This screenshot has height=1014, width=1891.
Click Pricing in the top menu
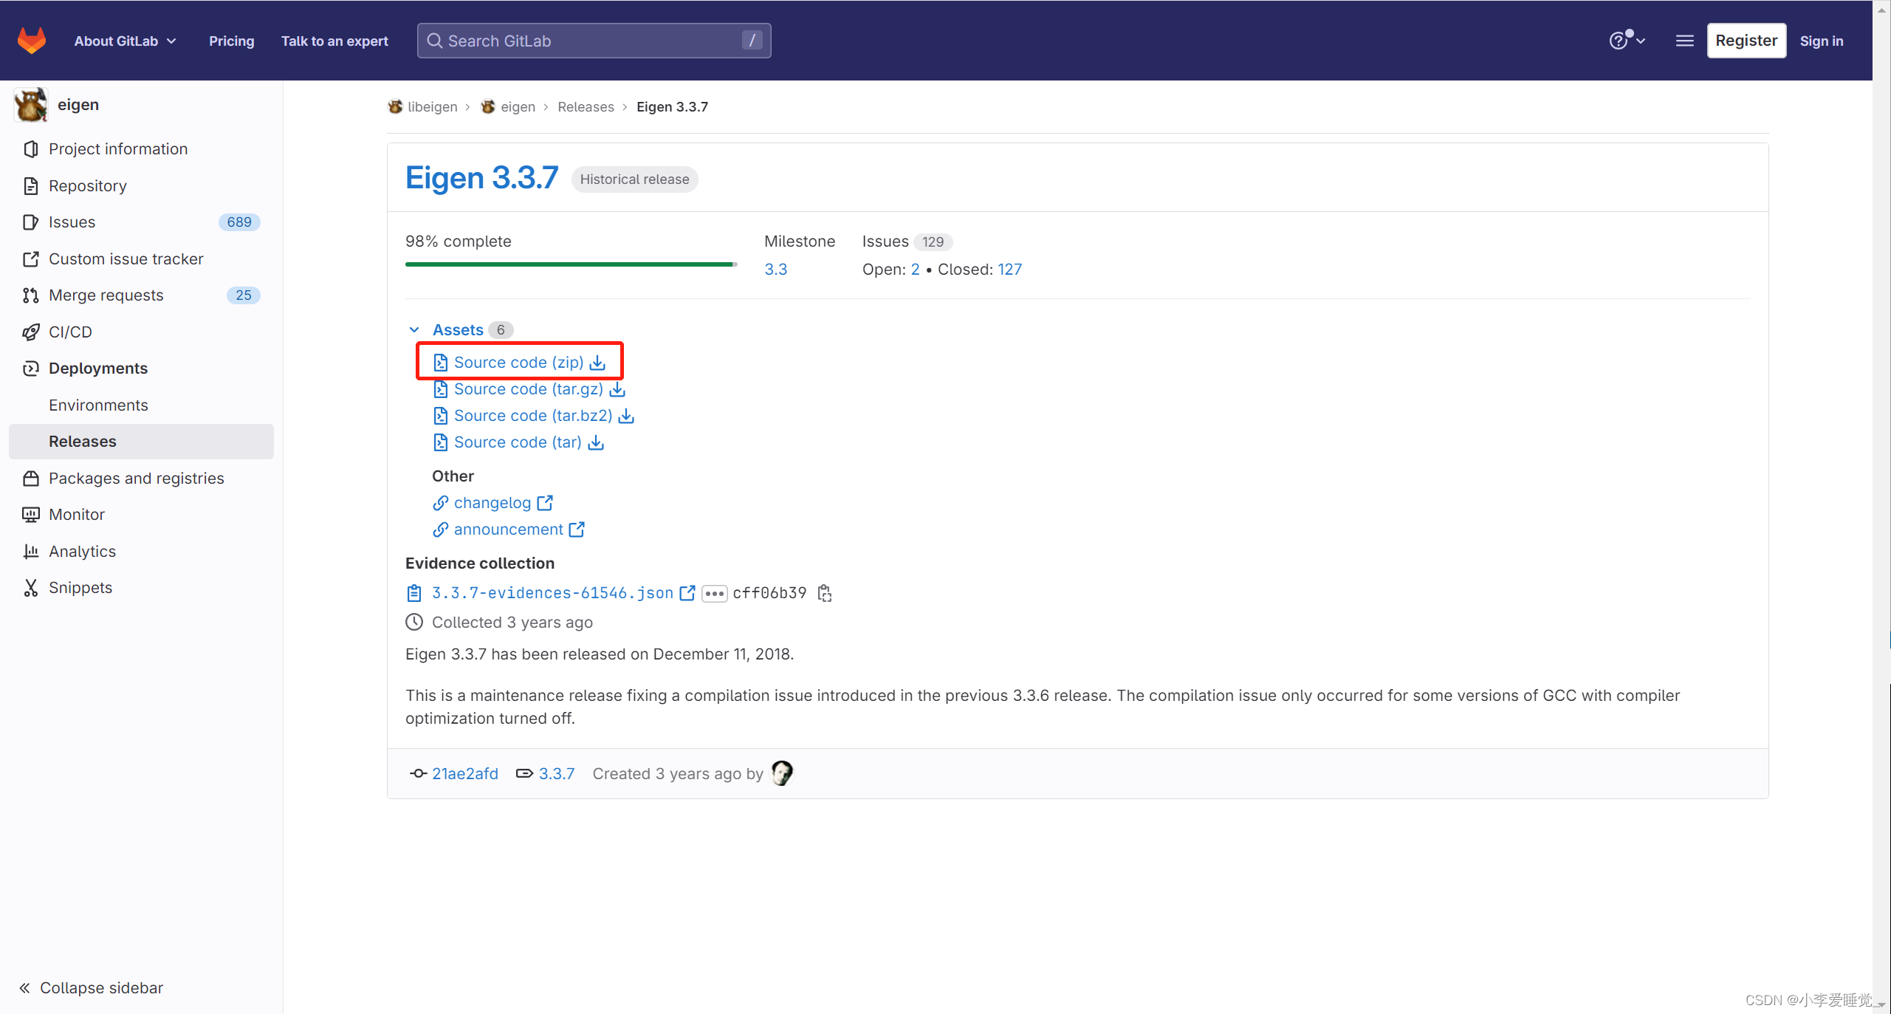click(231, 41)
